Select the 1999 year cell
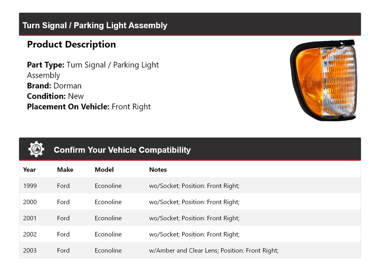This screenshot has width=380, height=271. [30, 186]
